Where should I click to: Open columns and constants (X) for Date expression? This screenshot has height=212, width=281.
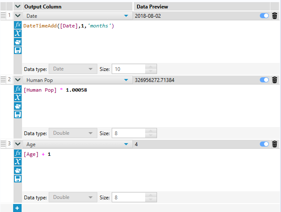(18, 33)
